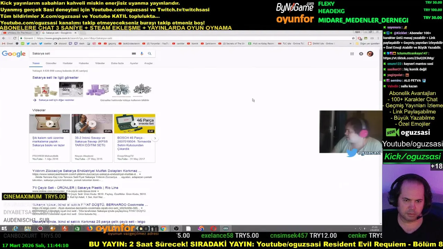Switch to the 'Haritalar' tab
Viewport: 443px width, 249px height.
(x=67, y=63)
